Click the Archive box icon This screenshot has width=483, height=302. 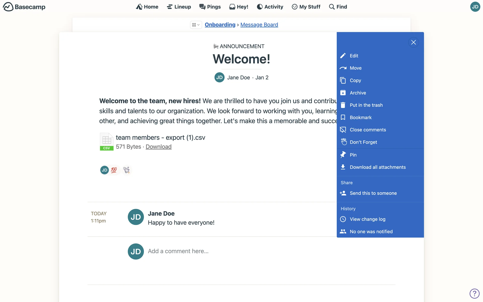(343, 93)
